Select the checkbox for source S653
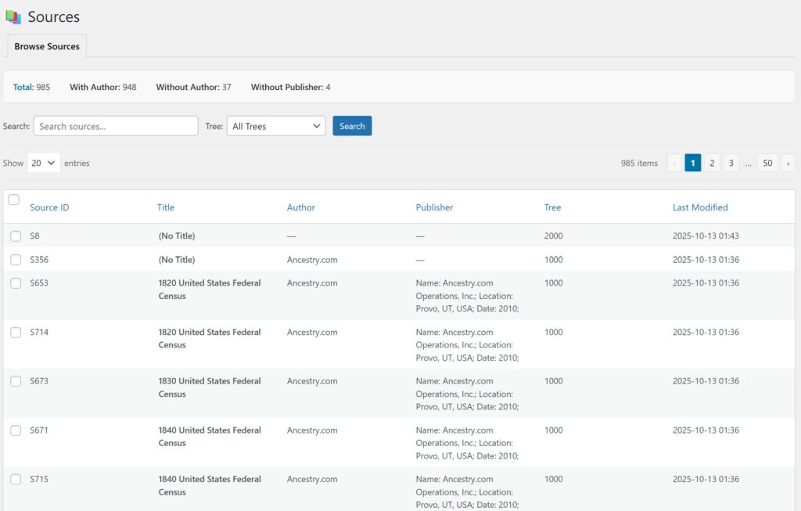This screenshot has height=511, width=801. point(16,283)
